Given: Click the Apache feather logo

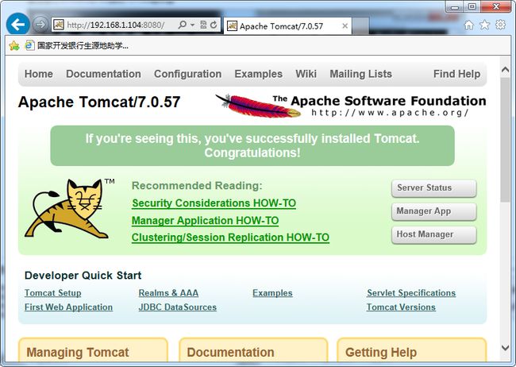Looking at the screenshot, I should (258, 106).
